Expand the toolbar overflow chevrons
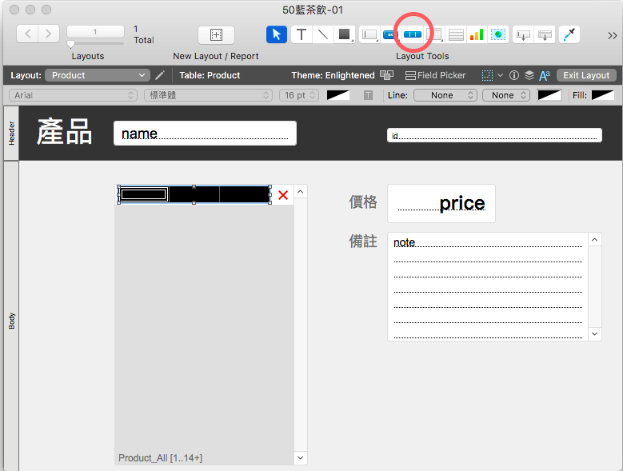 point(612,36)
